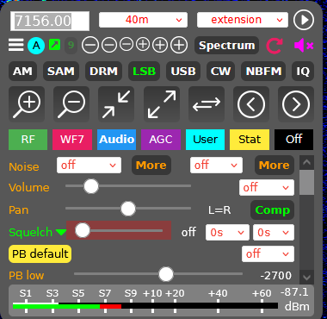Click the zoom in magnifier icon
This screenshot has width=327, height=319.
27,104
